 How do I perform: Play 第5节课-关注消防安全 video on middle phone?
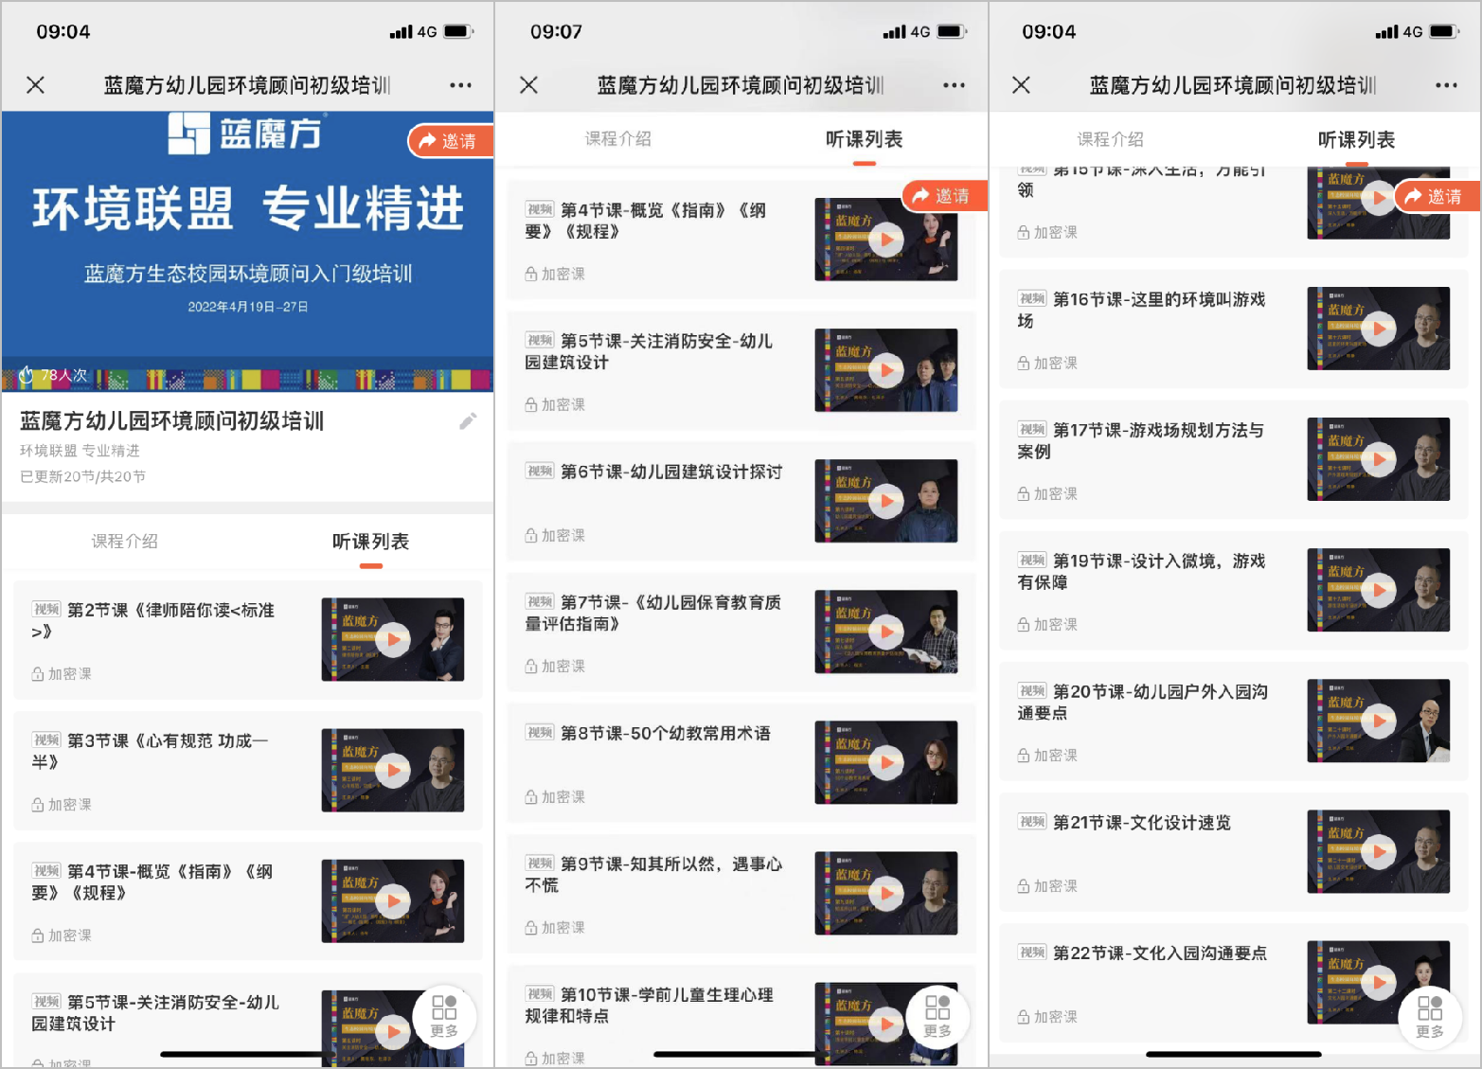coord(886,370)
